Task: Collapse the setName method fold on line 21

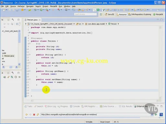Action: (30, 79)
